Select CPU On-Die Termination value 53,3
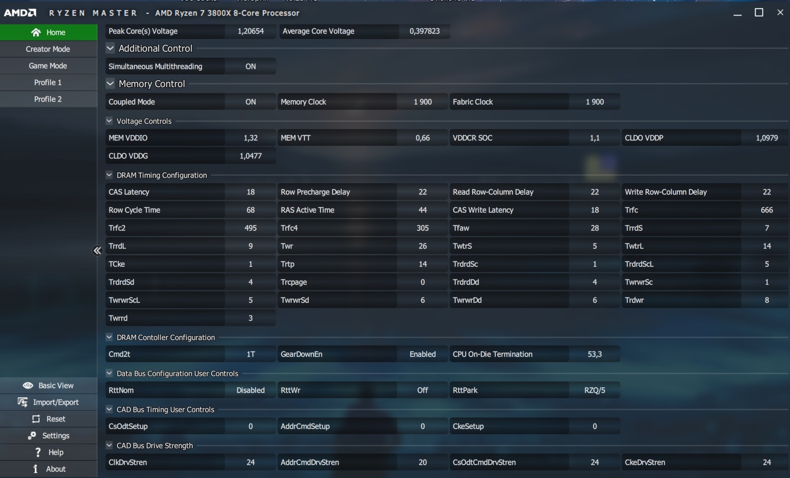 point(595,354)
